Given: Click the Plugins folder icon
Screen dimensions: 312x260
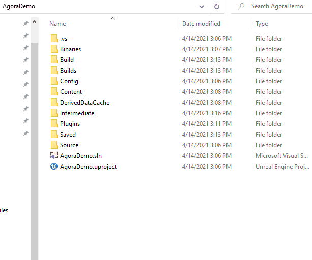Looking at the screenshot, I should point(54,124).
